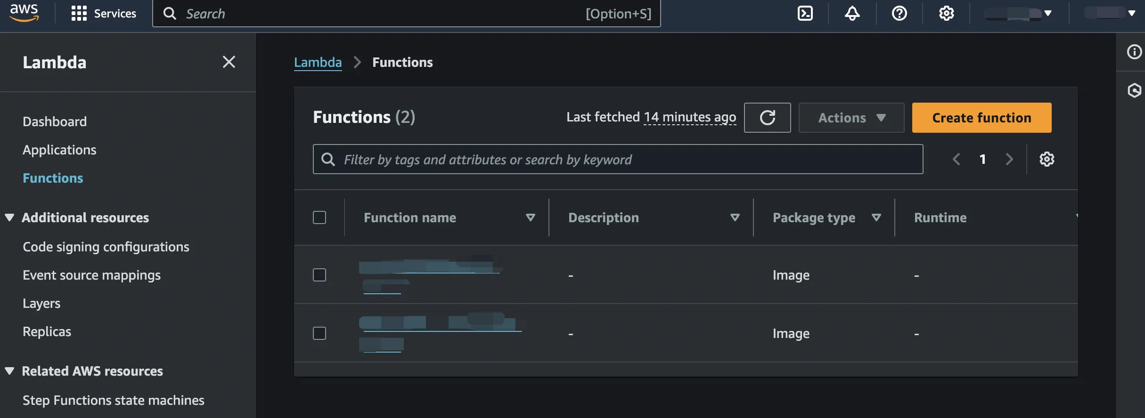Toggle the select-all functions checkbox
The height and width of the screenshot is (418, 1145).
click(319, 217)
